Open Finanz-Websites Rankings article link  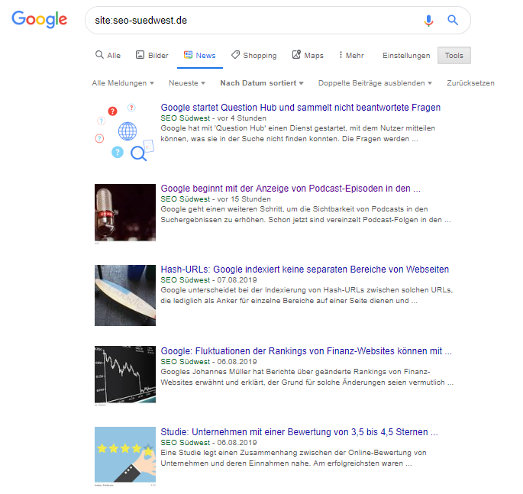[306, 351]
